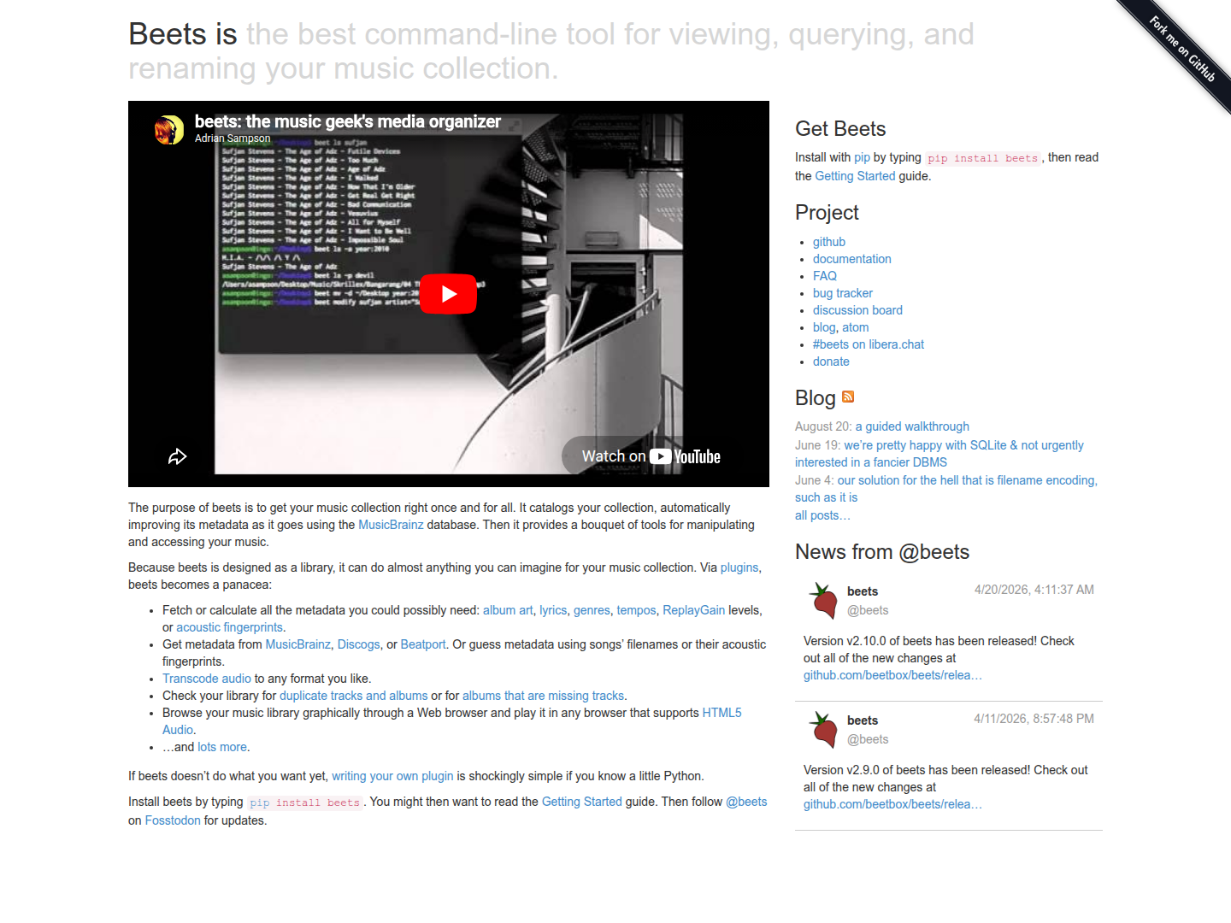View all posts link
This screenshot has height=923, width=1231.
coord(822,515)
